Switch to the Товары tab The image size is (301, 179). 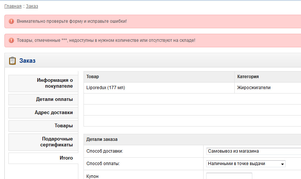[x=43, y=126]
